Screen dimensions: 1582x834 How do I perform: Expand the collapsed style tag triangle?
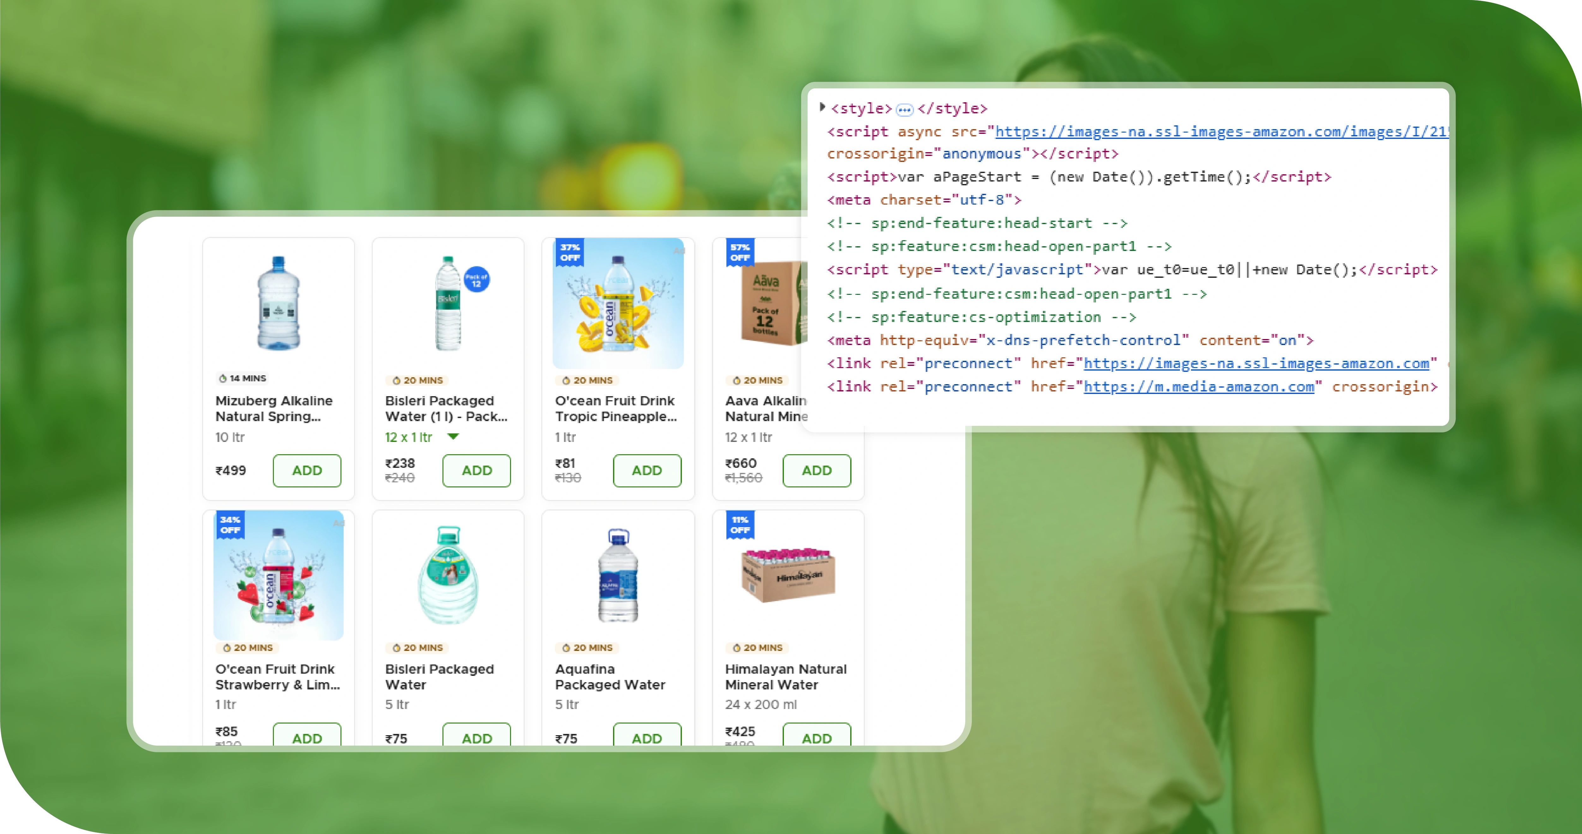click(x=822, y=107)
